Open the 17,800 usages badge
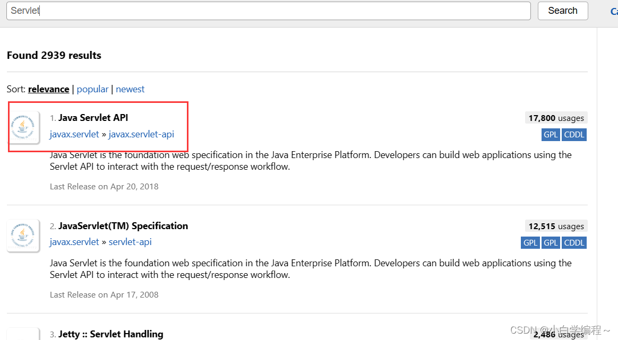Screen dimensions: 618x340 [x=556, y=118]
